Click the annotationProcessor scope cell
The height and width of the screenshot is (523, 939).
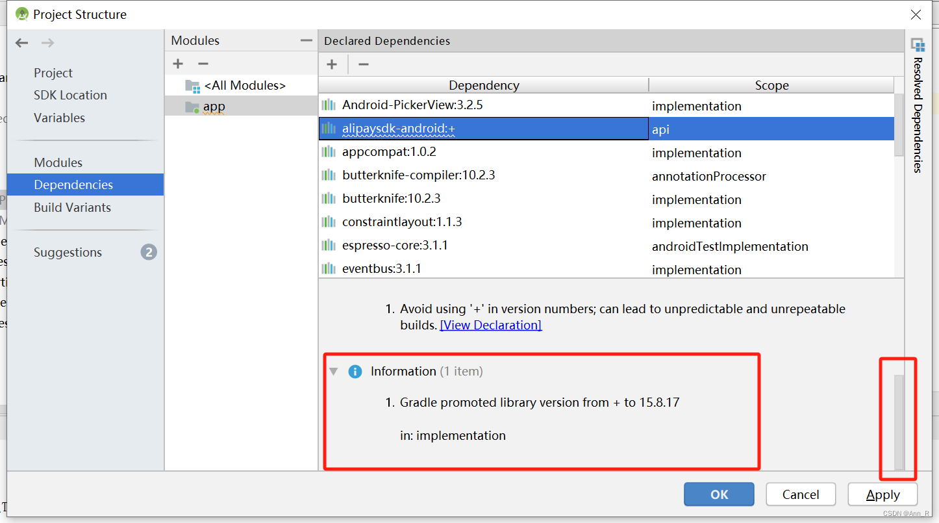771,176
